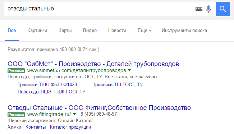This screenshot has width=234, height=134.
Task: Switch to the Картинки tab
Action: click(x=37, y=31)
